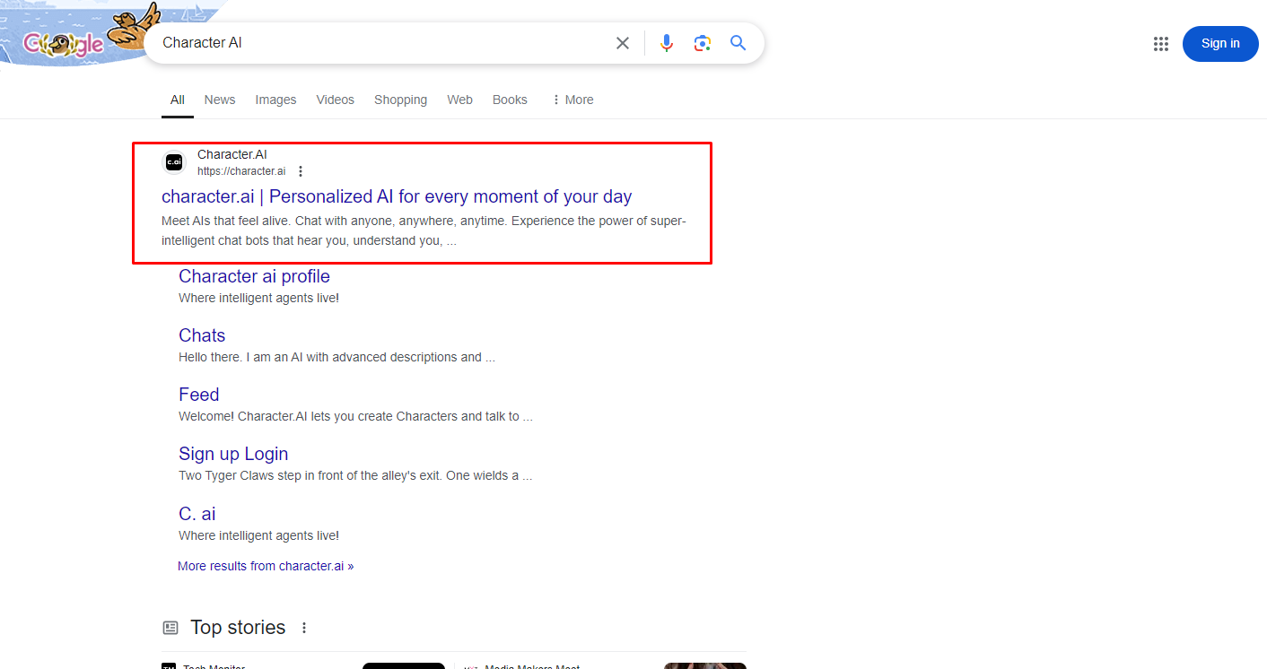Sign in to Google account
This screenshot has width=1267, height=669.
[1220, 44]
